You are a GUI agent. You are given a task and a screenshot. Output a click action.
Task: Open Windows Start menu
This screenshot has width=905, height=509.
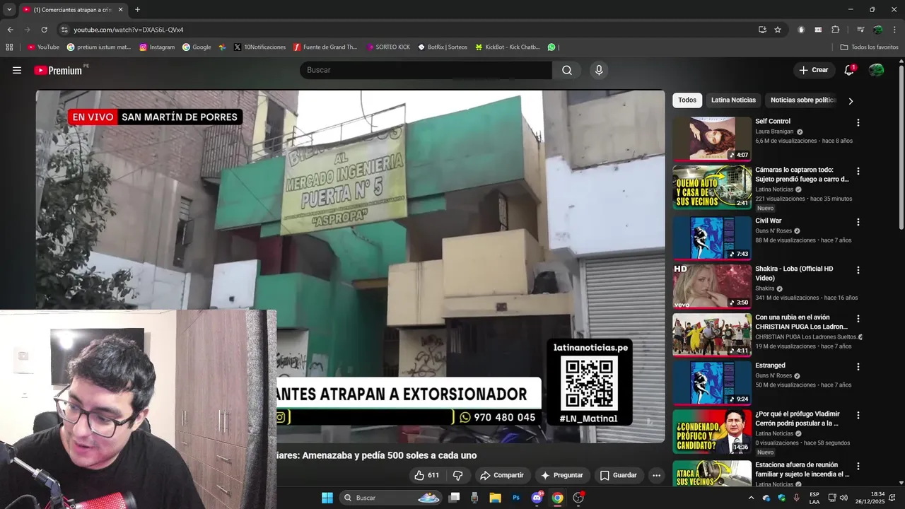click(x=327, y=498)
